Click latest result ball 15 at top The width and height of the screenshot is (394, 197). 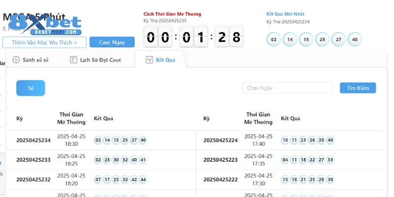tap(306, 39)
